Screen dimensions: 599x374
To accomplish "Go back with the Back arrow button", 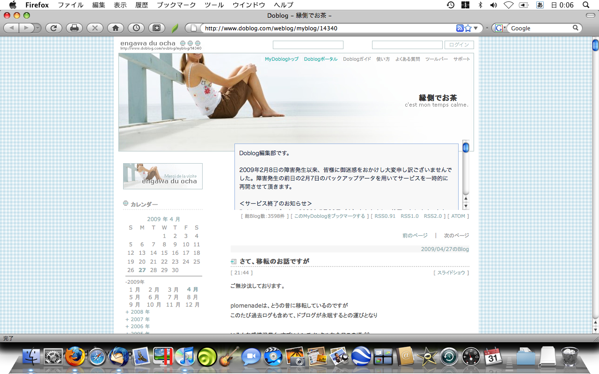I will pos(11,28).
